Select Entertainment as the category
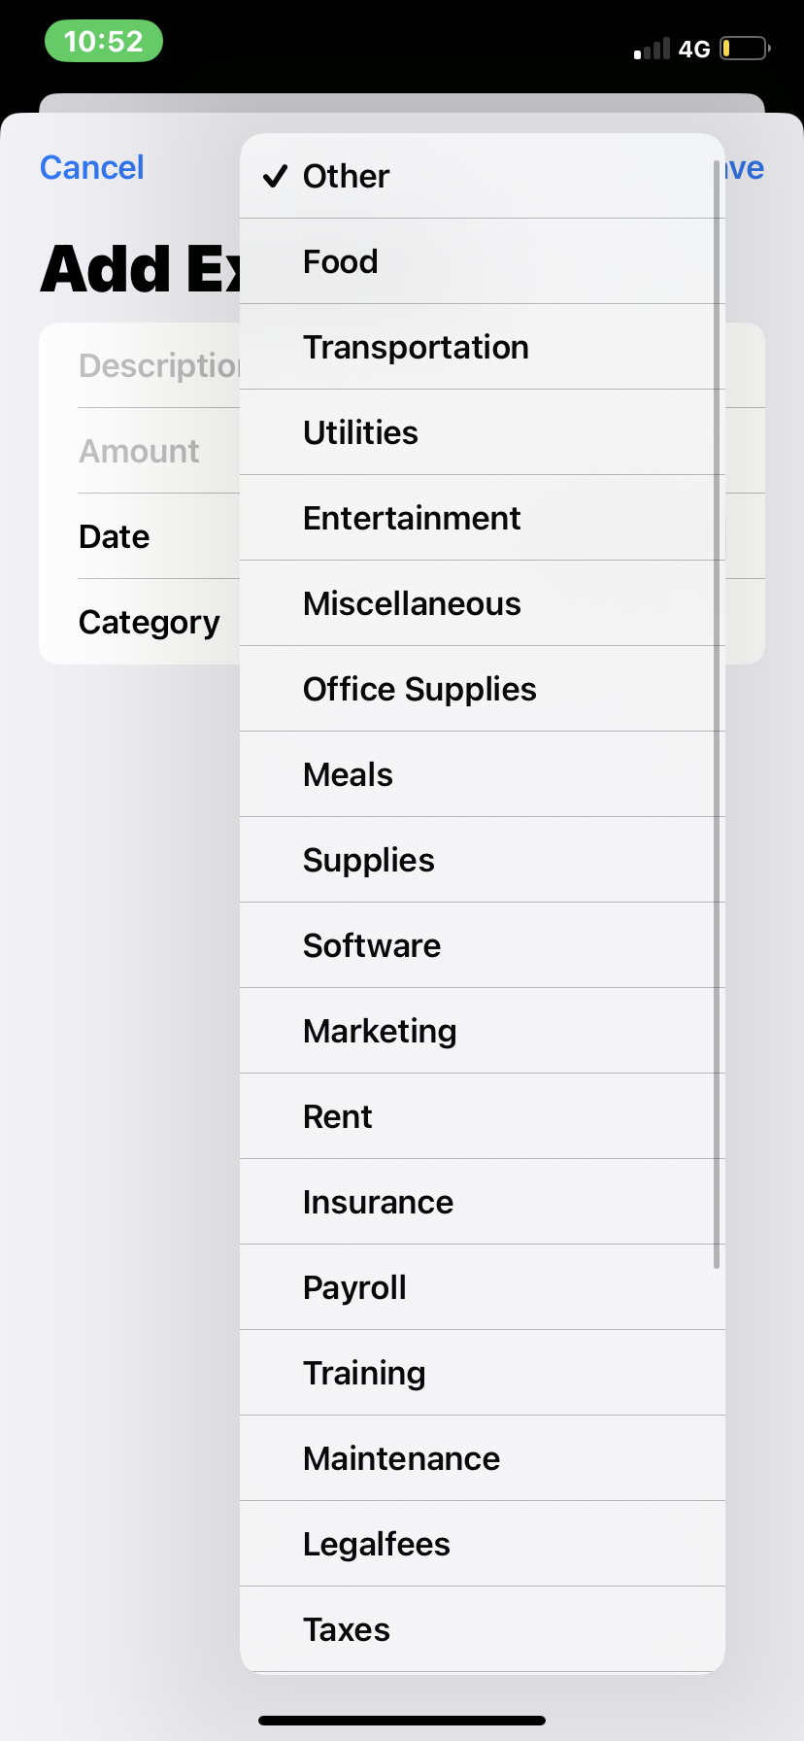 point(482,518)
